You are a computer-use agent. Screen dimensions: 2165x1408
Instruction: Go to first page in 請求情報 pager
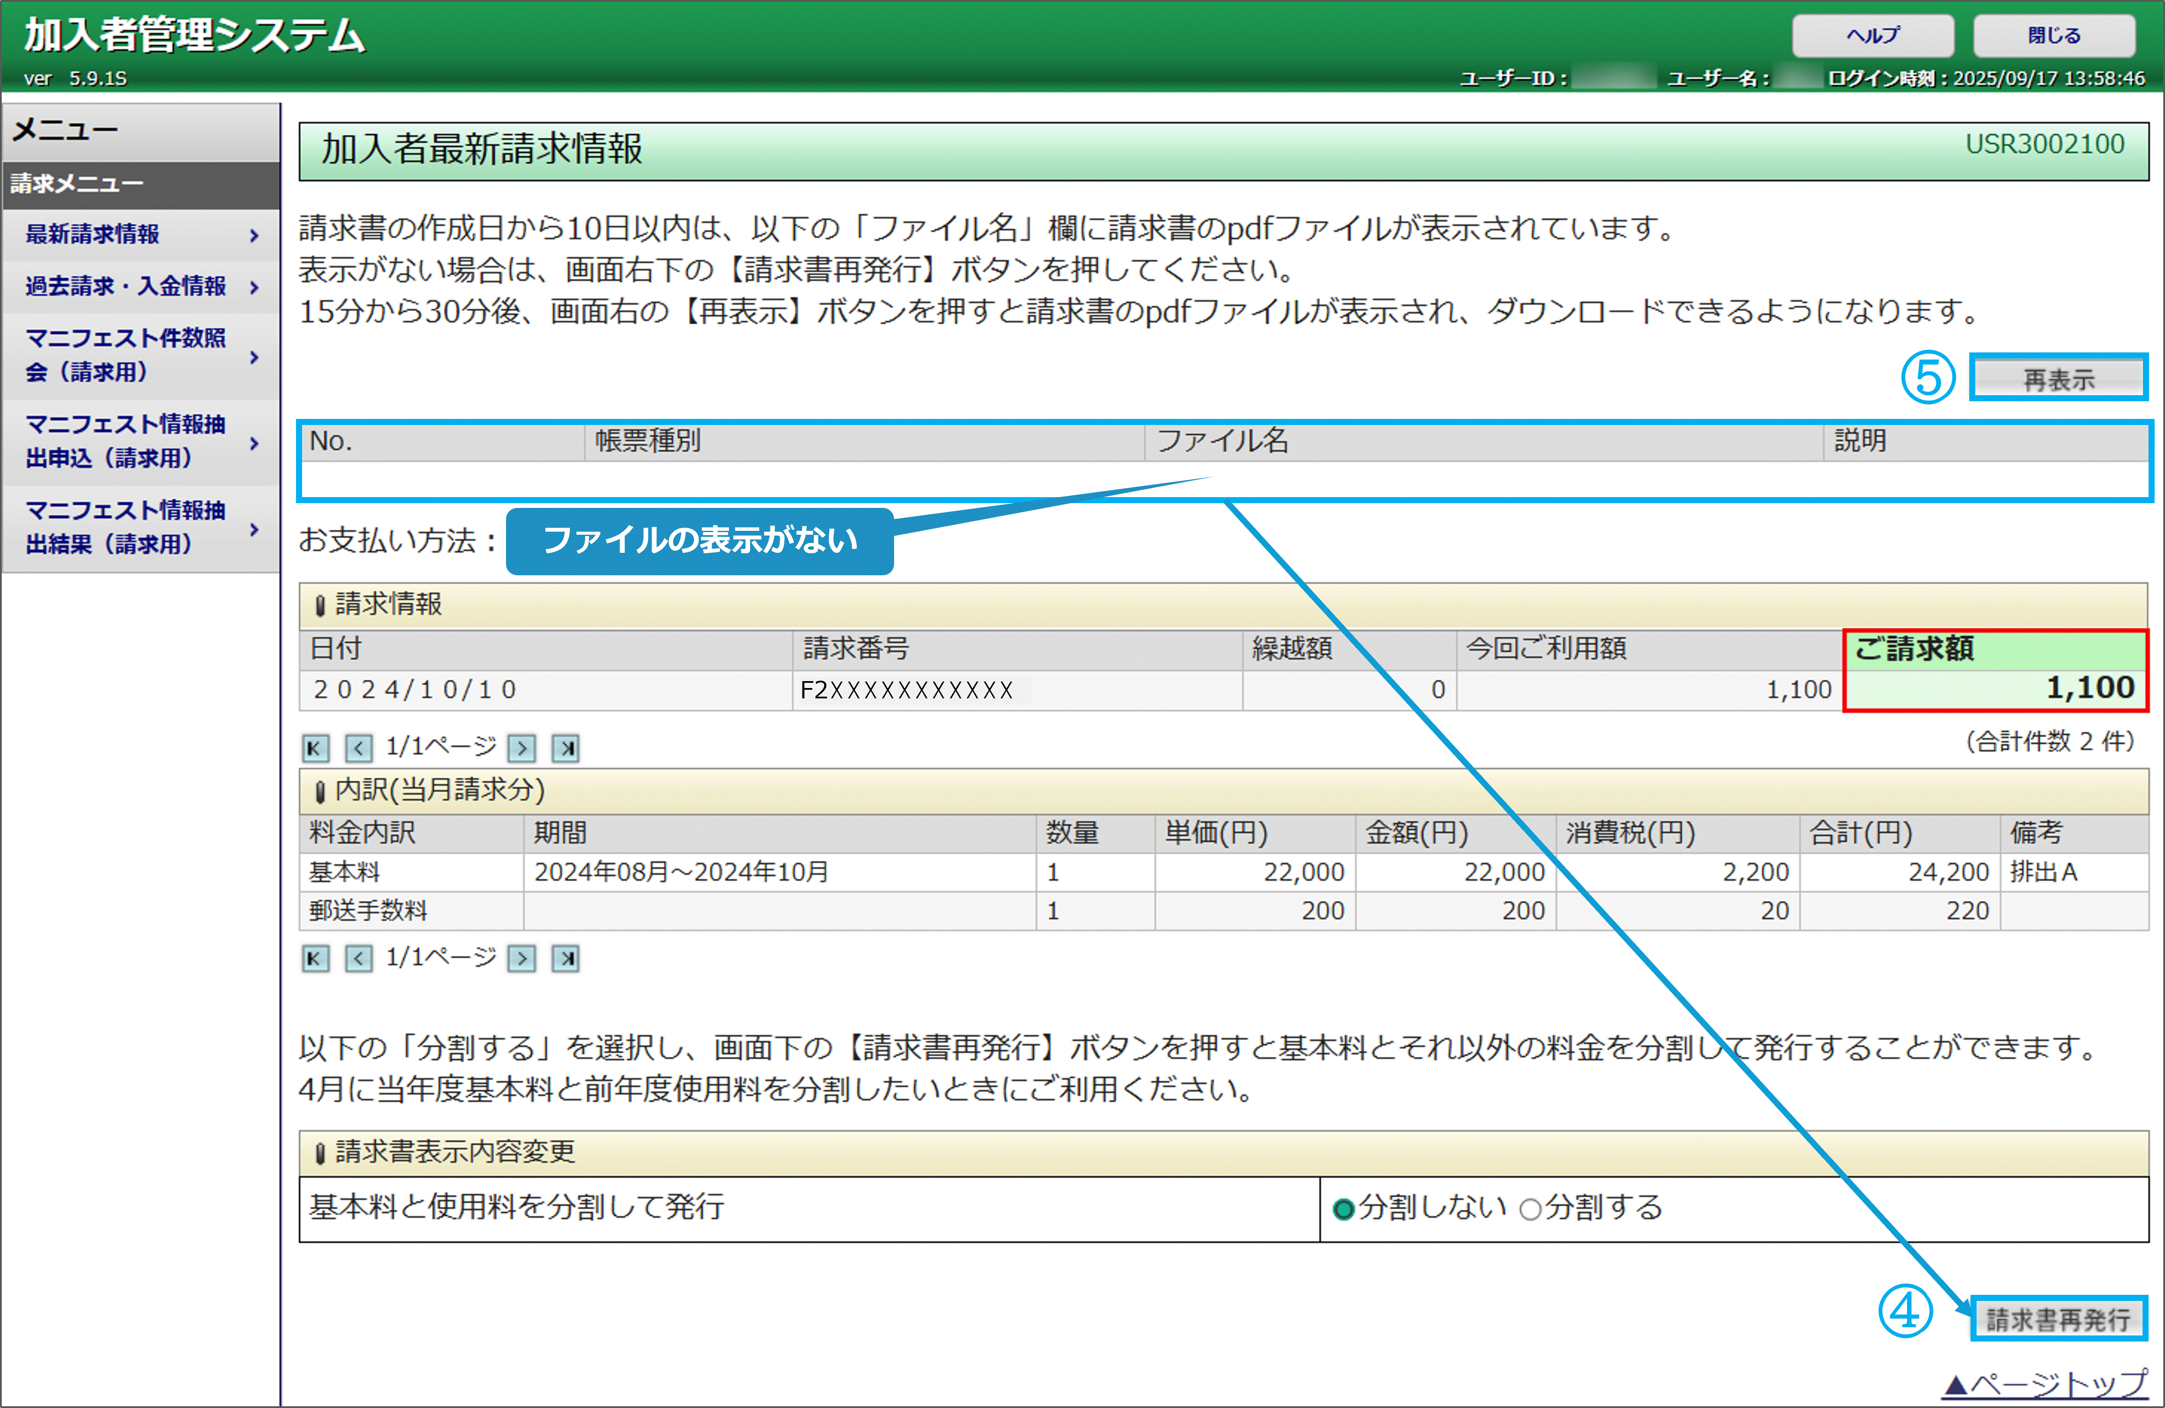pos(315,748)
